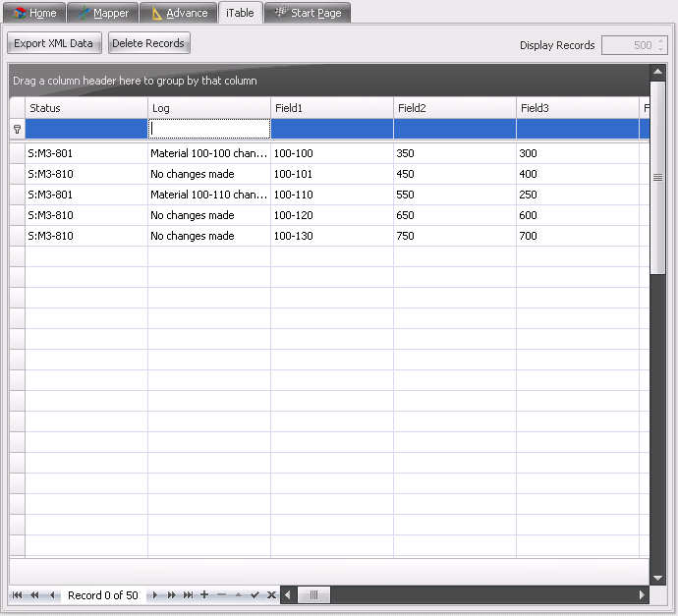This screenshot has width=678, height=616.
Task: Select Field1 cell '100-100'
Action: [x=332, y=153]
